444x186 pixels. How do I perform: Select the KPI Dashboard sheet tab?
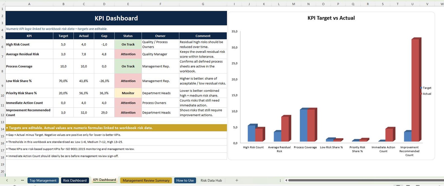point(105,180)
